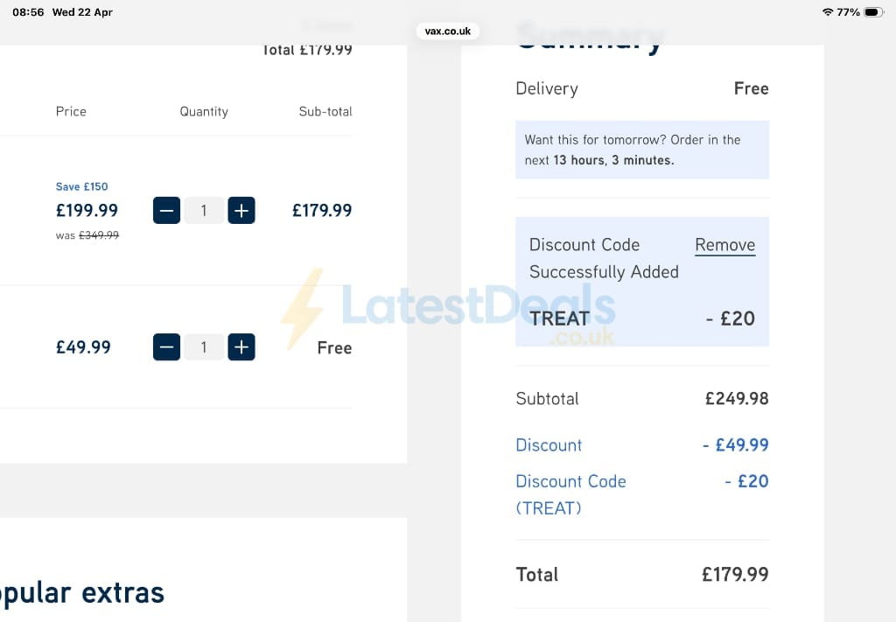Tap the 77% battery percentage
Screen dimensions: 896x622
[848, 12]
